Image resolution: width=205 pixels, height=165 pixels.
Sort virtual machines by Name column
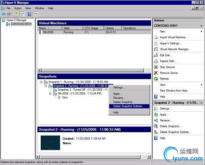point(50,28)
